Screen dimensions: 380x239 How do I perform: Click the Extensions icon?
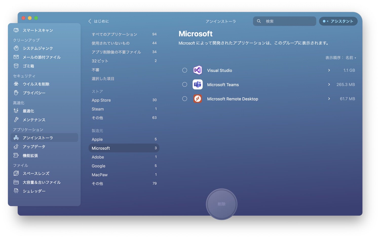(x=16, y=155)
